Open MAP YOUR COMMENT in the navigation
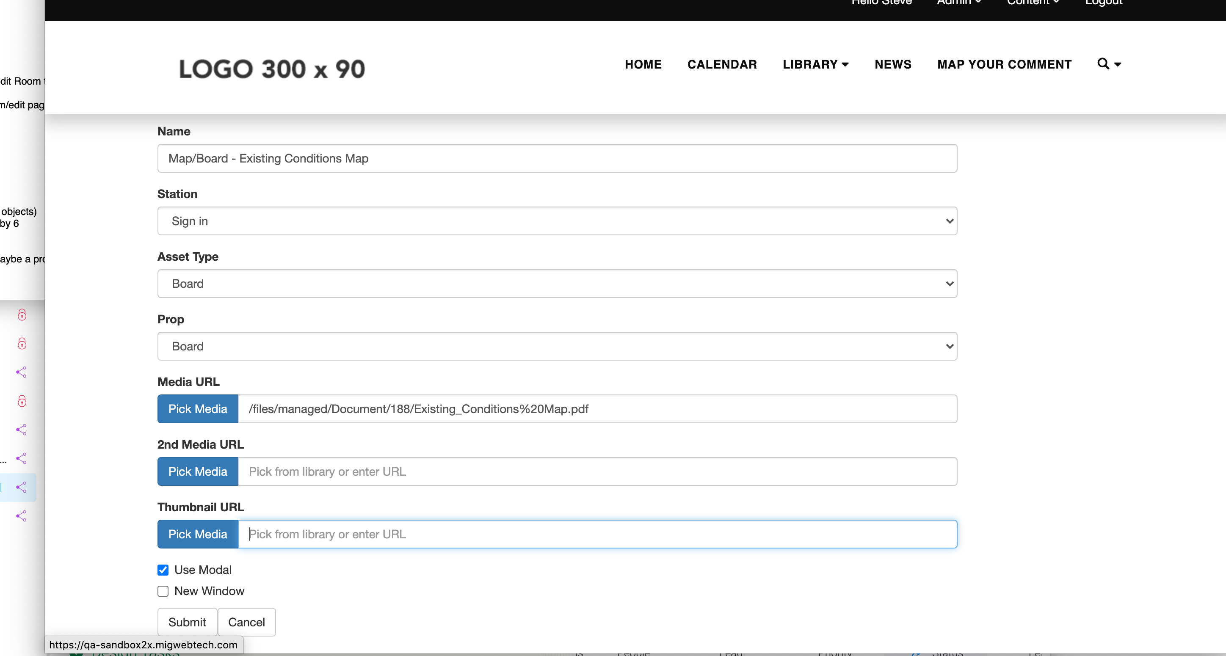 [1004, 64]
